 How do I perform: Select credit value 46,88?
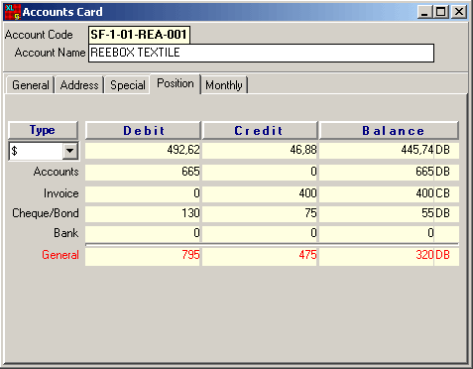pyautogui.click(x=260, y=151)
